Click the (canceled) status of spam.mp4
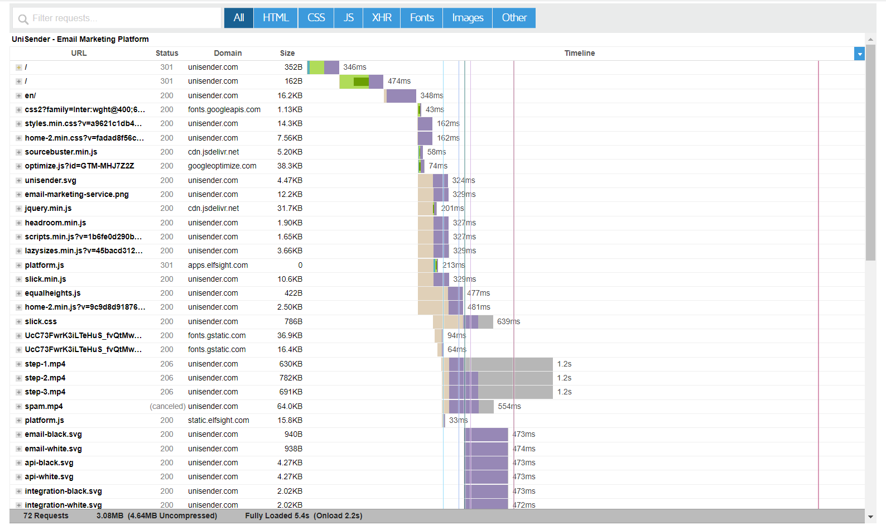886x525 pixels. tap(167, 406)
